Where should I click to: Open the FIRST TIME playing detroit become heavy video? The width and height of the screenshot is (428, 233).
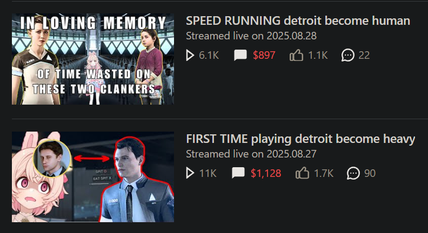pyautogui.click(x=300, y=139)
